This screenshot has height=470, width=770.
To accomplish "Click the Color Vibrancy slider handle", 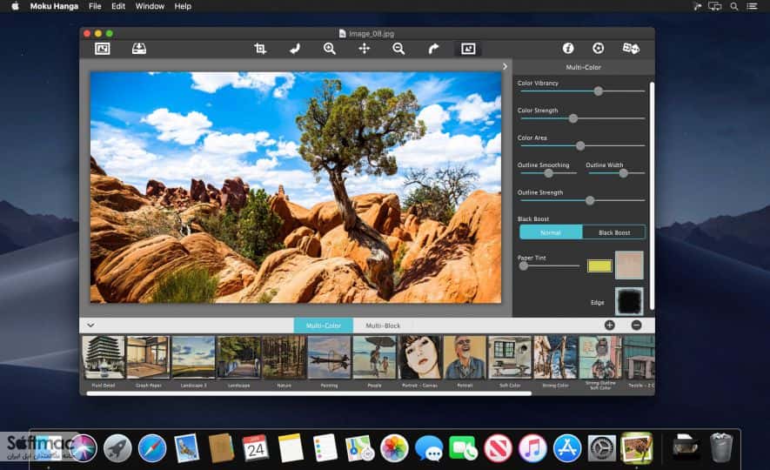I will pyautogui.click(x=598, y=91).
